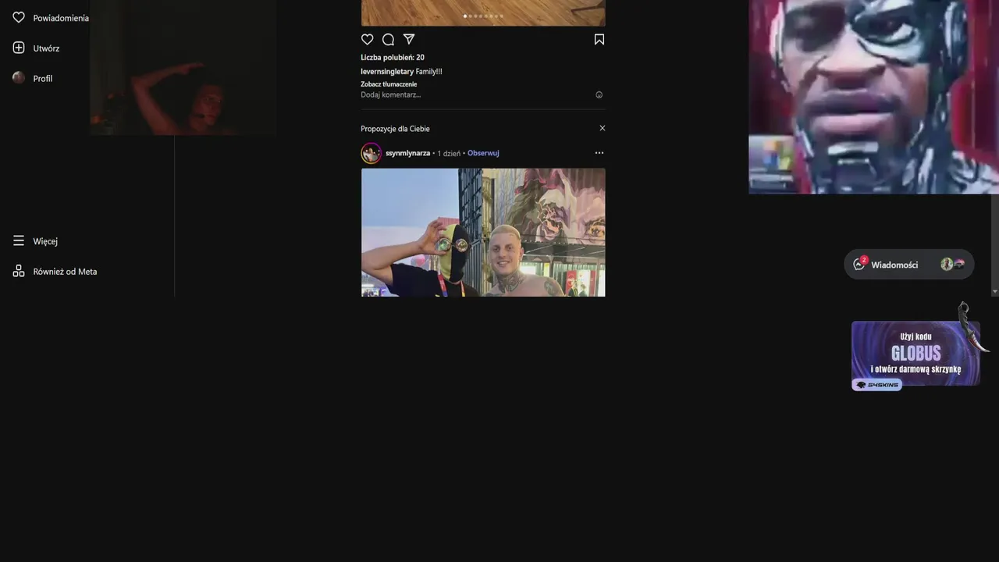View Liczba polubień: 20 likes list

[x=393, y=57]
